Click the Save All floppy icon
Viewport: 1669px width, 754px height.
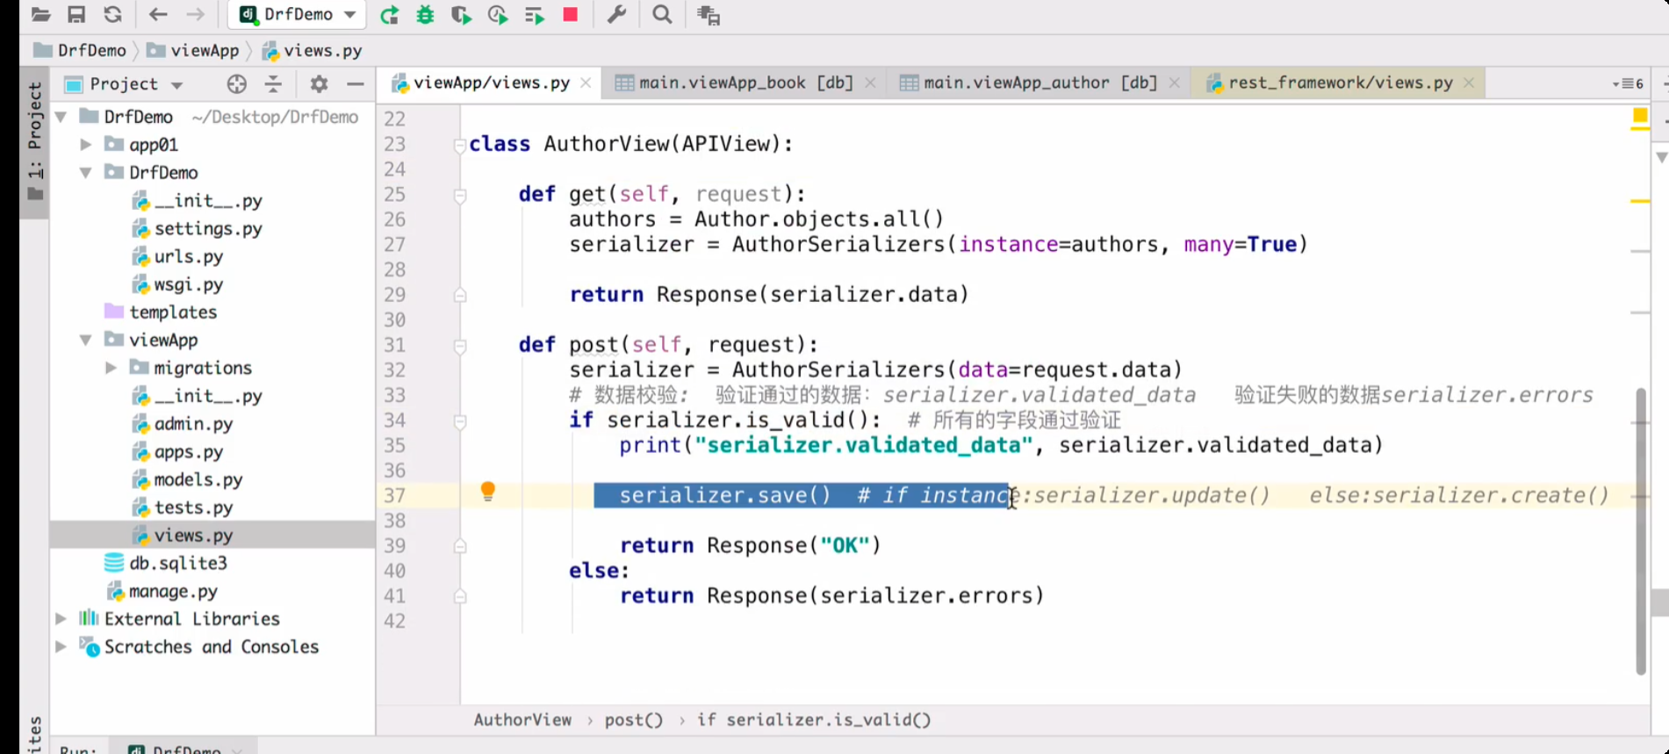coord(76,15)
